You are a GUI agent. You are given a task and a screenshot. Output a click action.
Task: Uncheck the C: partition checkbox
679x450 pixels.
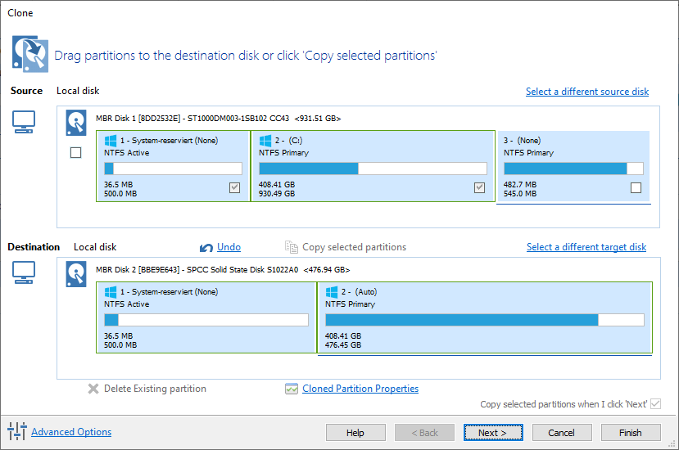pos(479,187)
